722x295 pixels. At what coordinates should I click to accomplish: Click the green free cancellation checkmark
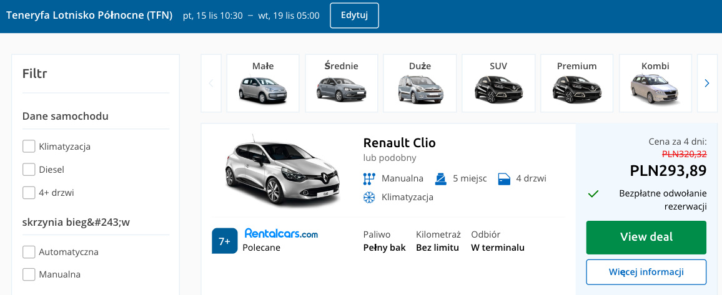pos(593,194)
